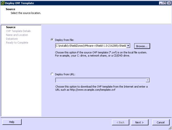Choose the Deploy from URL option
Image resolution: width=172 pixels, height=130 pixels.
tap(52, 74)
